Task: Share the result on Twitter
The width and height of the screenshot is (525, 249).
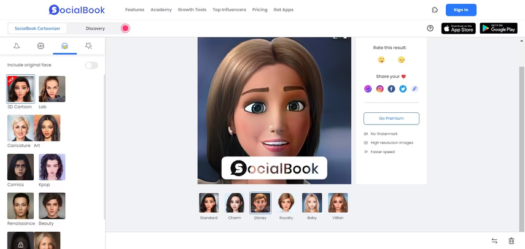Action: (x=403, y=89)
